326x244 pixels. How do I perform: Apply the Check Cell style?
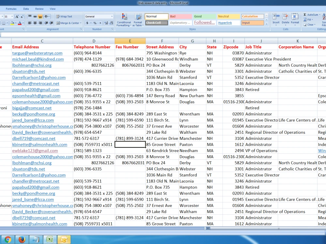click(x=156, y=23)
